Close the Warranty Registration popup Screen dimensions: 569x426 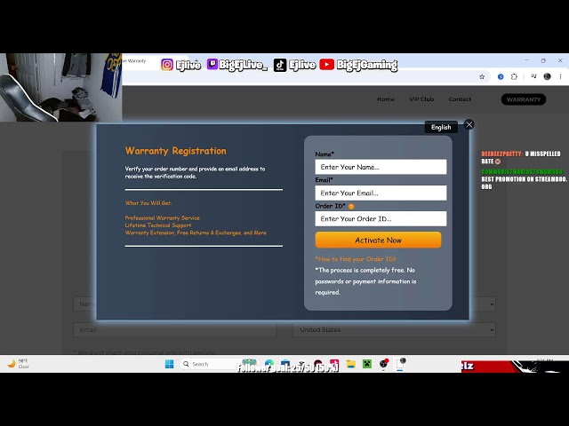pos(469,124)
